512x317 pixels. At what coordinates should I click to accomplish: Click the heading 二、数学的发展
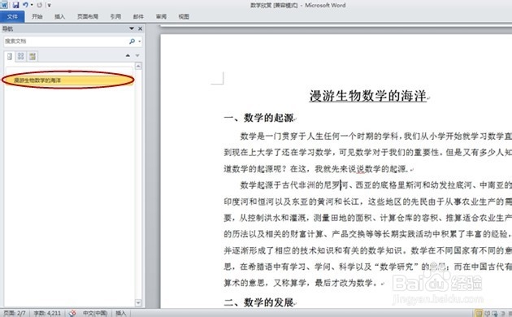coord(258,302)
